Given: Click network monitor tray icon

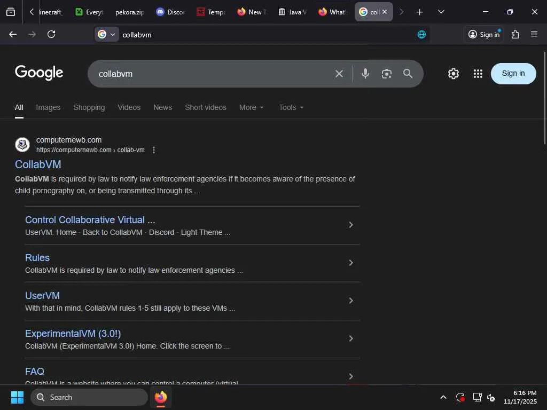Looking at the screenshot, I should 477,397.
